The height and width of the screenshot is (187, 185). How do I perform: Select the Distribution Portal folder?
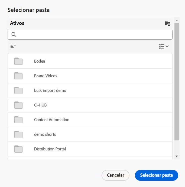(x=50, y=149)
